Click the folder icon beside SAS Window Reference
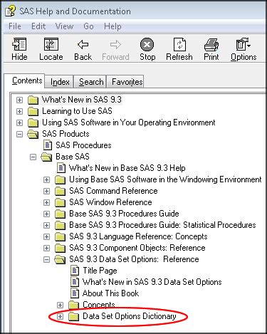 pyautogui.click(x=60, y=202)
